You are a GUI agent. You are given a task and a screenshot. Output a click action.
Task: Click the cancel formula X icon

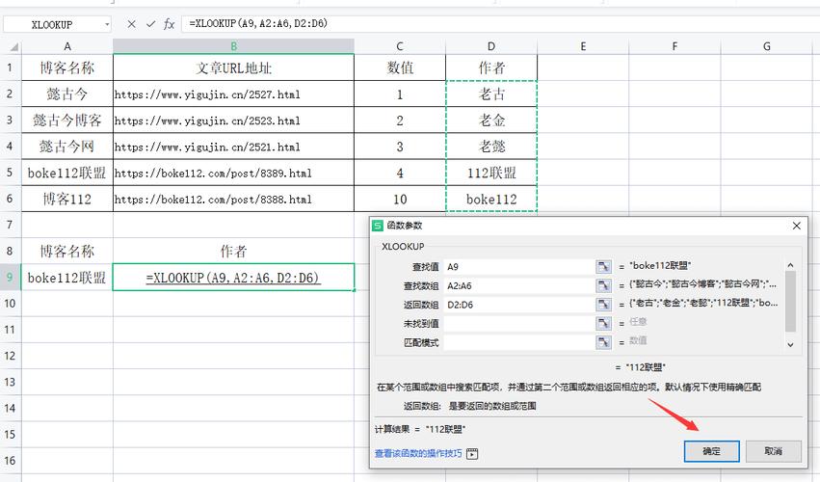click(x=131, y=24)
